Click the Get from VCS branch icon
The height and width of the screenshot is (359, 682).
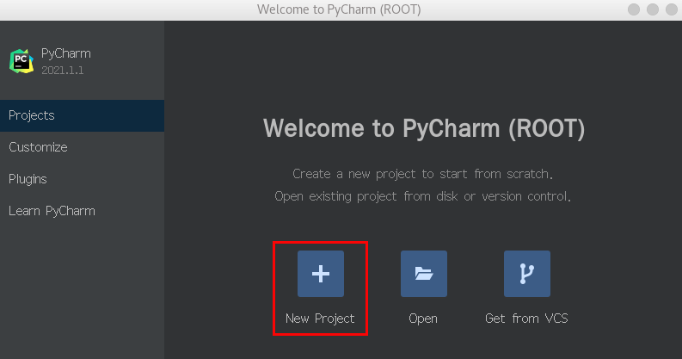click(x=526, y=274)
